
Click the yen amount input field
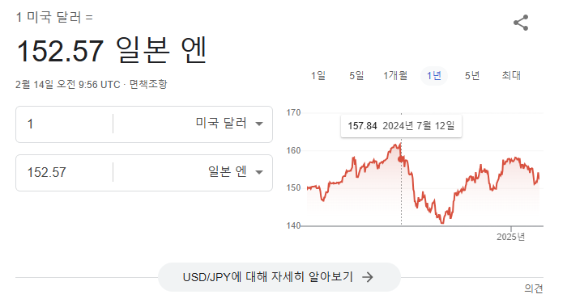point(64,172)
